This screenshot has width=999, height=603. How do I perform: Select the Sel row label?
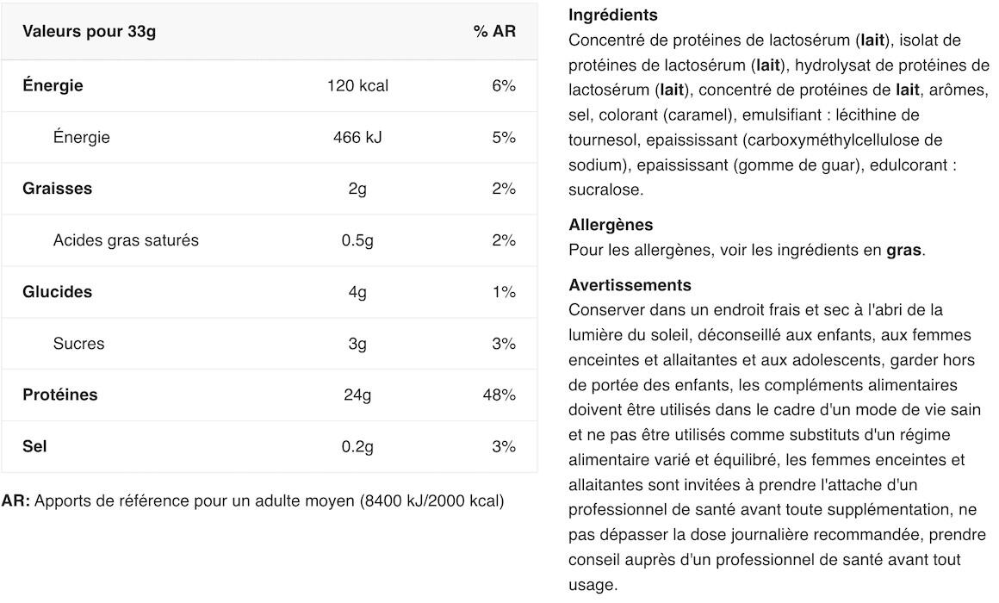click(34, 447)
